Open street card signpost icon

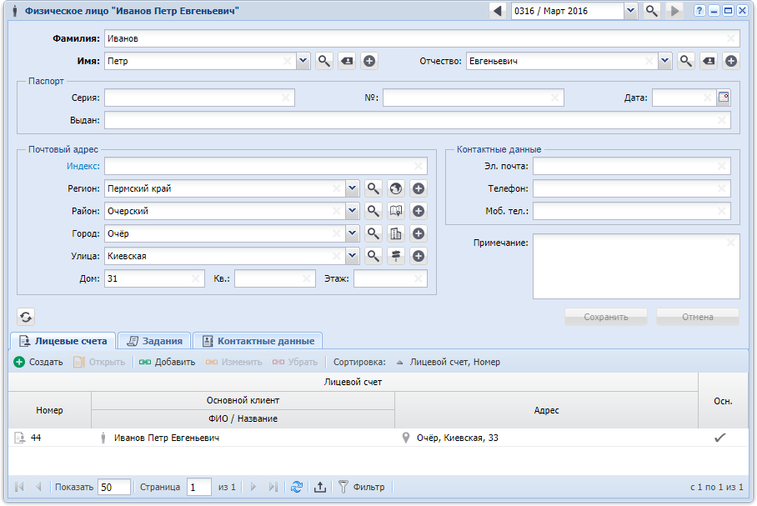[396, 256]
